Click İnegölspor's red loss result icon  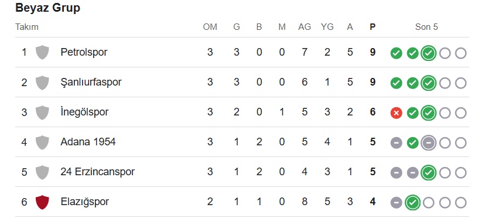tap(397, 113)
